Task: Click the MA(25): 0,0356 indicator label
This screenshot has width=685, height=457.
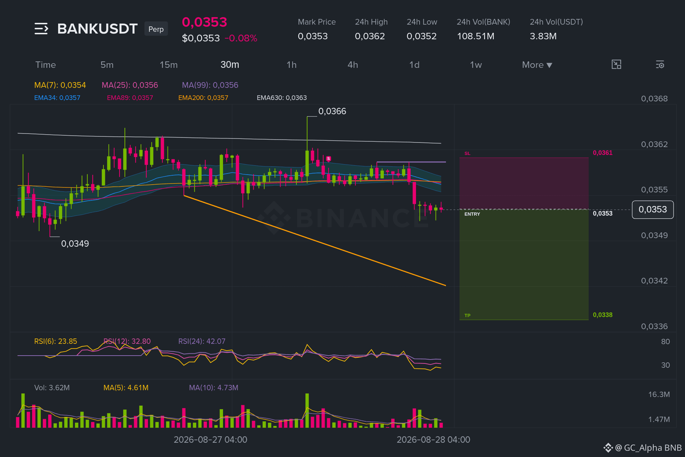Action: tap(130, 85)
